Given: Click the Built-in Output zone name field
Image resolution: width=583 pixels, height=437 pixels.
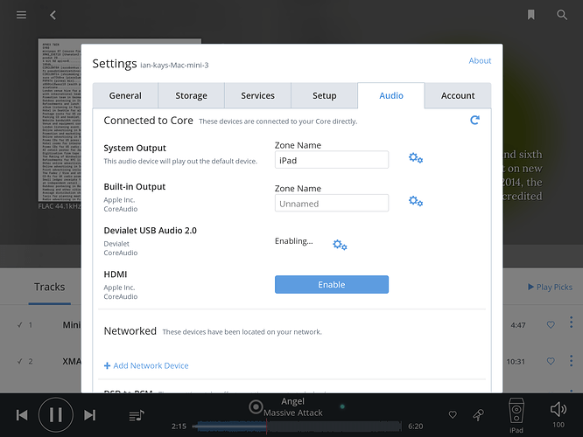Looking at the screenshot, I should 332,203.
